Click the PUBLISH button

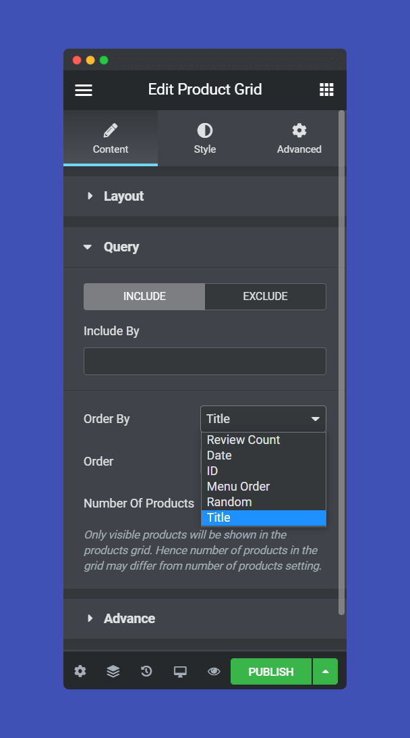pyautogui.click(x=270, y=671)
